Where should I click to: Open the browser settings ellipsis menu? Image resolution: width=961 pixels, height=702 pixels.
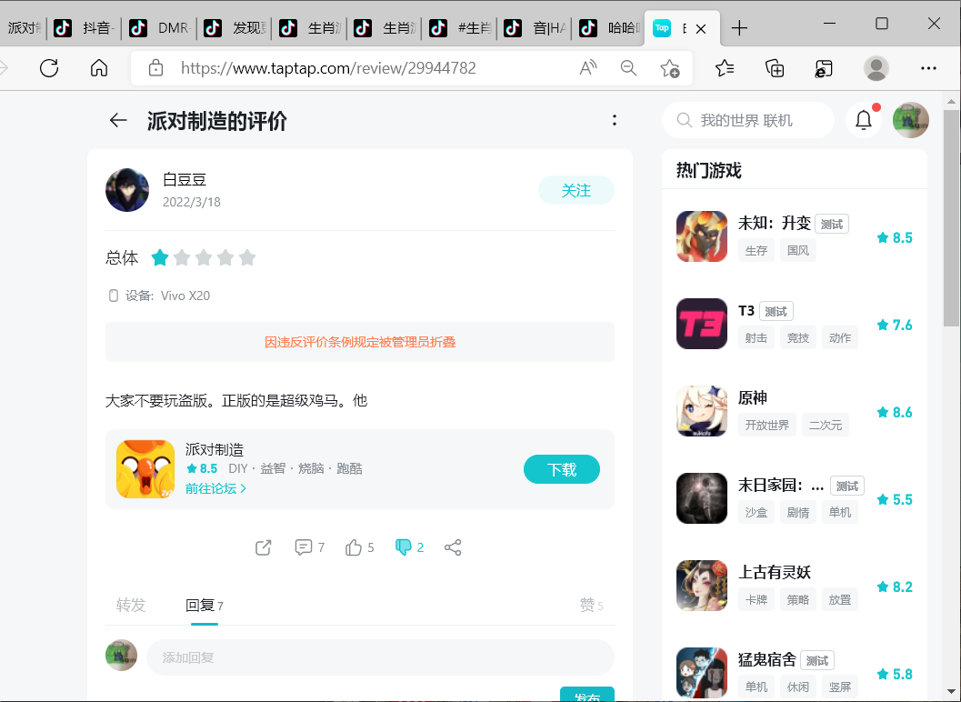(928, 68)
